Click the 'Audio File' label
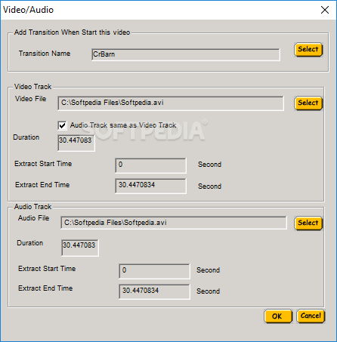The height and width of the screenshot is (342, 337). click(x=34, y=218)
